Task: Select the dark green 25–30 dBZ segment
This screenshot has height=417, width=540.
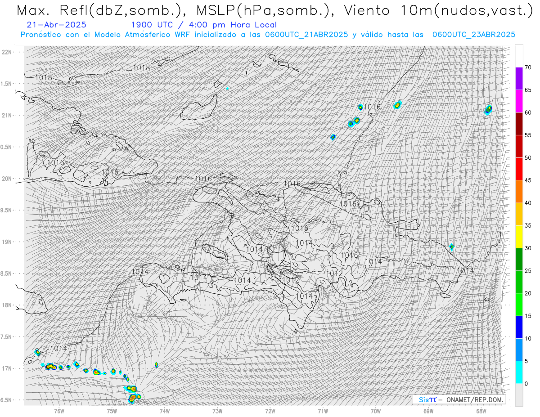Action: pos(519,259)
